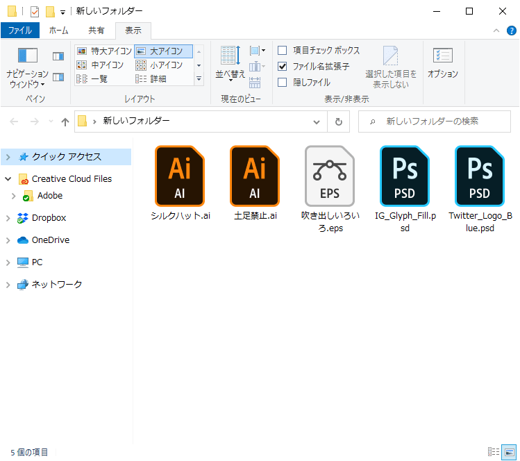This screenshot has height=461, width=520.
Task: Open the customize quick access toolbar dropdown
Action: point(62,12)
